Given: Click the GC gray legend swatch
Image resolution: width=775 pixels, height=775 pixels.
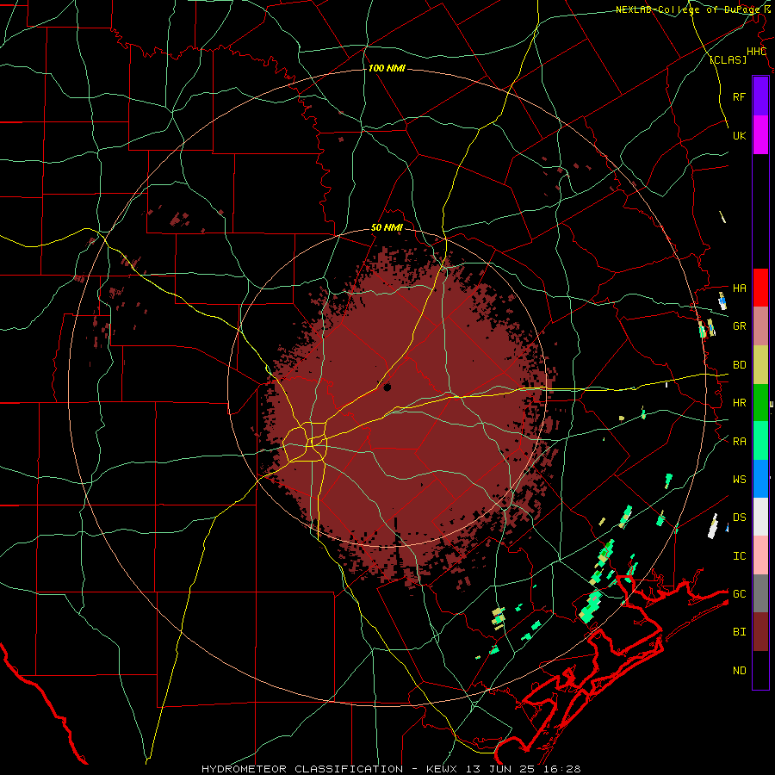Looking at the screenshot, I should coord(760,593).
